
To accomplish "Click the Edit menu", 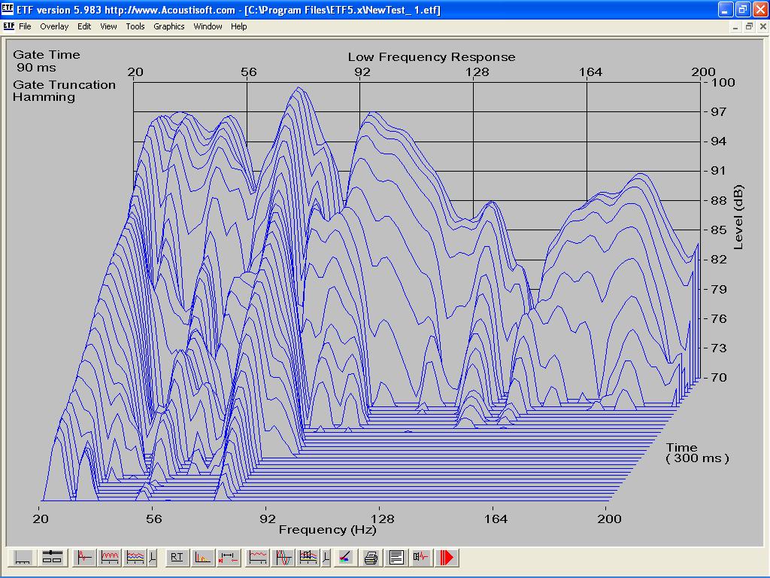I will [84, 26].
